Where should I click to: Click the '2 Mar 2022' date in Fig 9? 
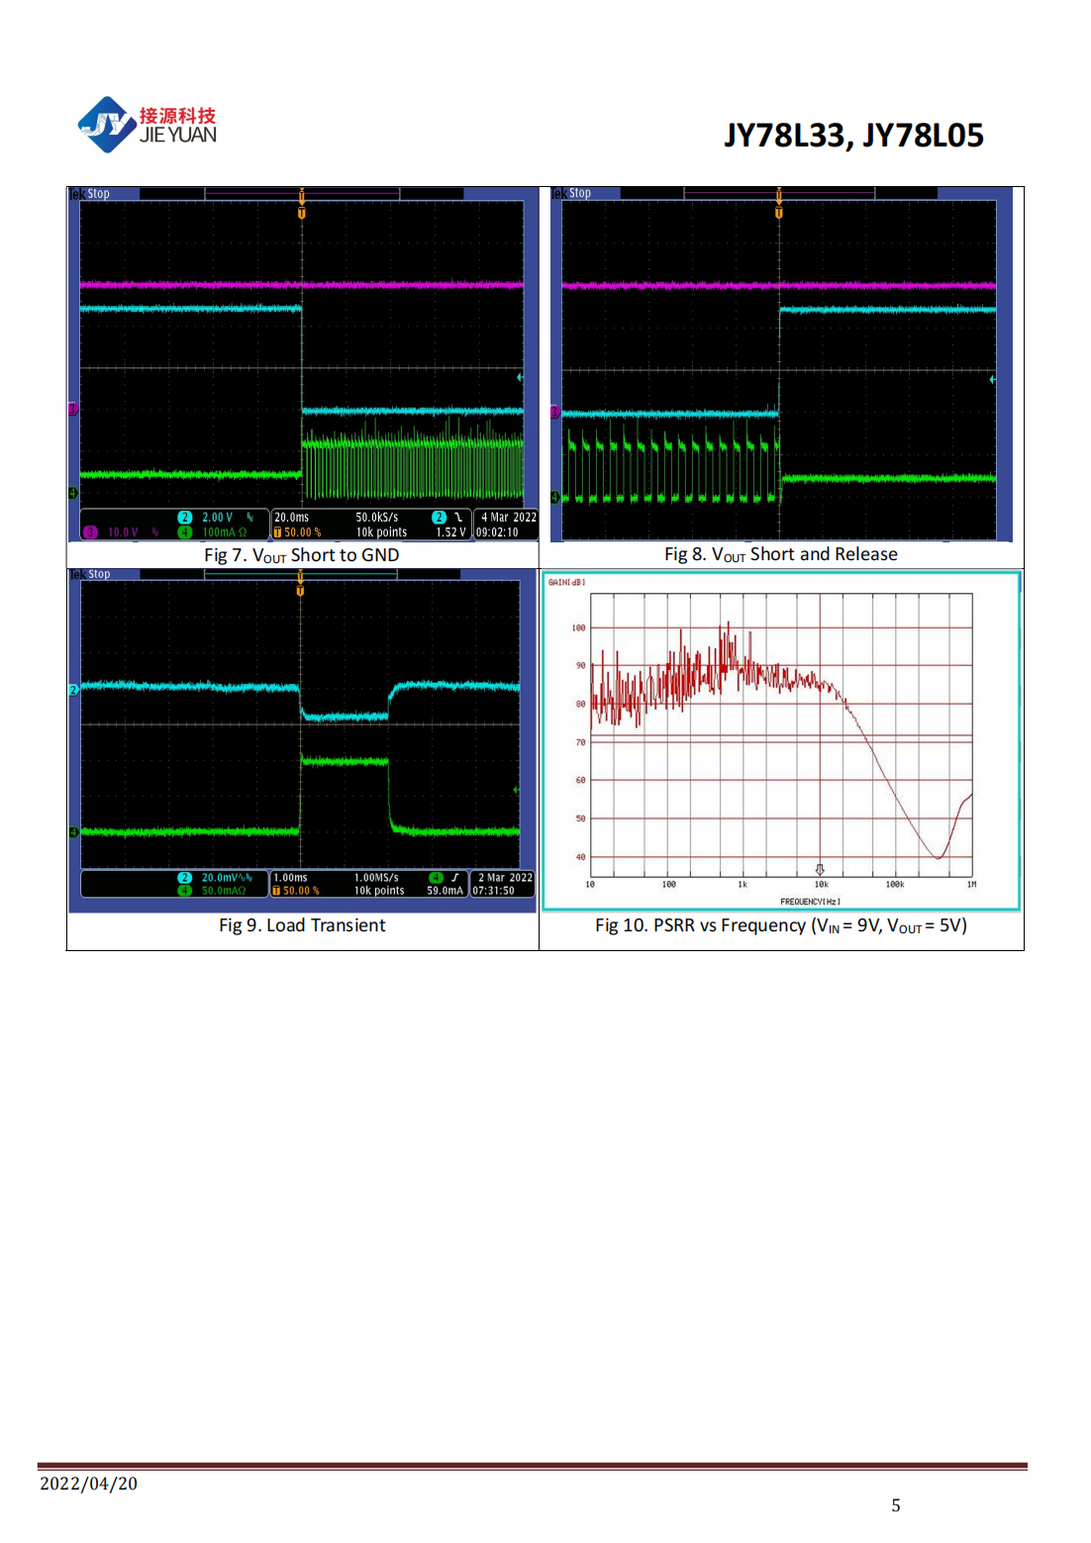click(505, 878)
